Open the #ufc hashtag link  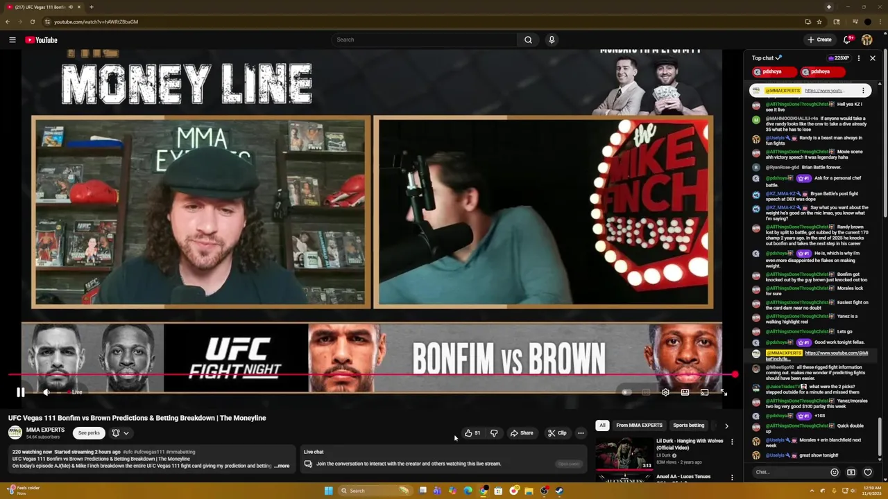point(128,452)
